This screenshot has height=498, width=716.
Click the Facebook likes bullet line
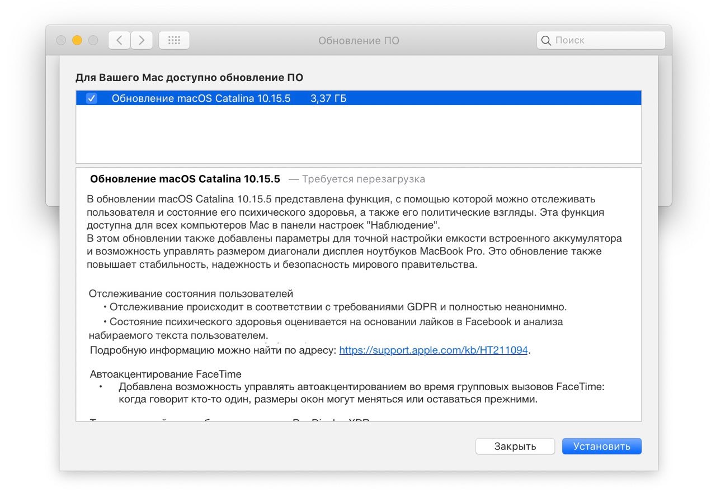pyautogui.click(x=326, y=329)
